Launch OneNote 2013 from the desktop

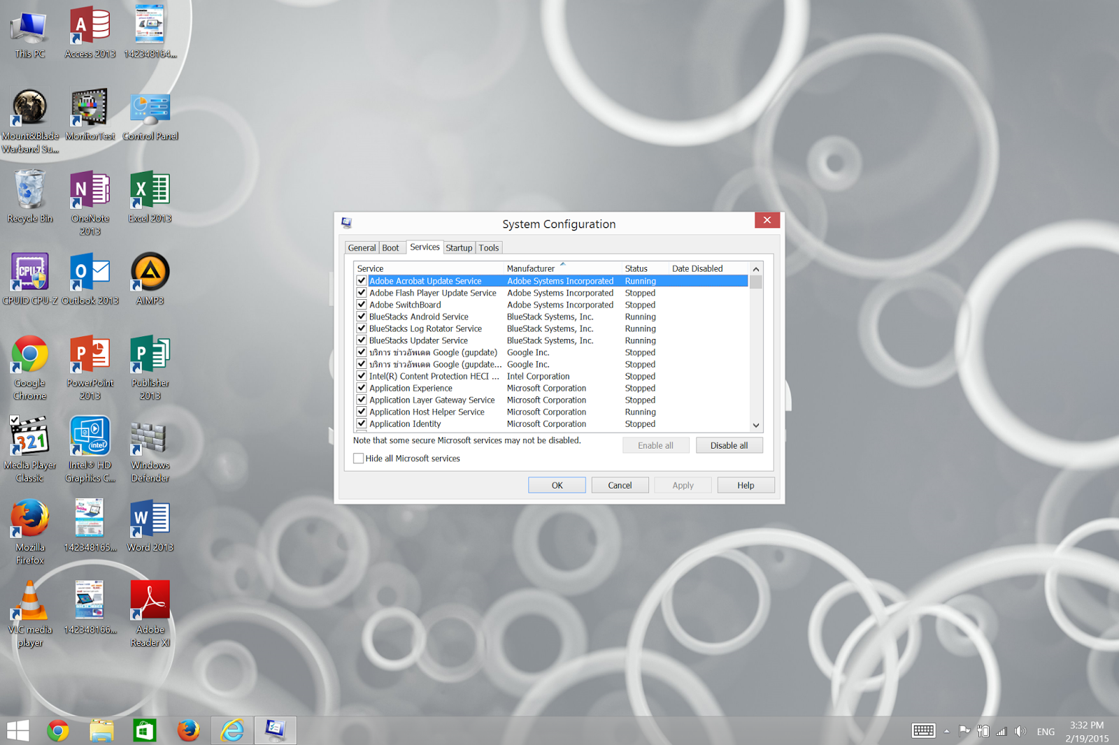[x=90, y=203]
